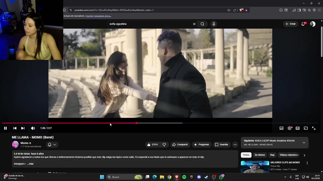Select the Rap filter chip
Screen dimensions: 323x181
(272, 155)
